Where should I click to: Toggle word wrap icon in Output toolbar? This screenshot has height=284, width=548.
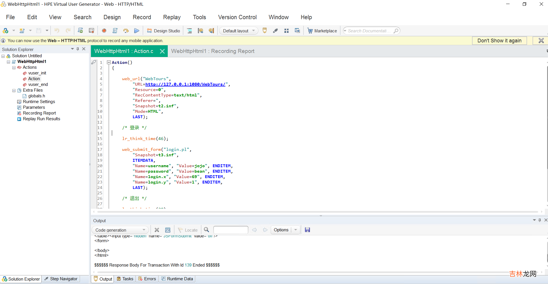(x=168, y=230)
